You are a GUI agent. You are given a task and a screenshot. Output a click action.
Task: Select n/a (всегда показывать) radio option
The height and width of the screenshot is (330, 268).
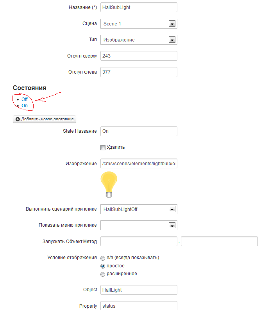click(x=103, y=258)
